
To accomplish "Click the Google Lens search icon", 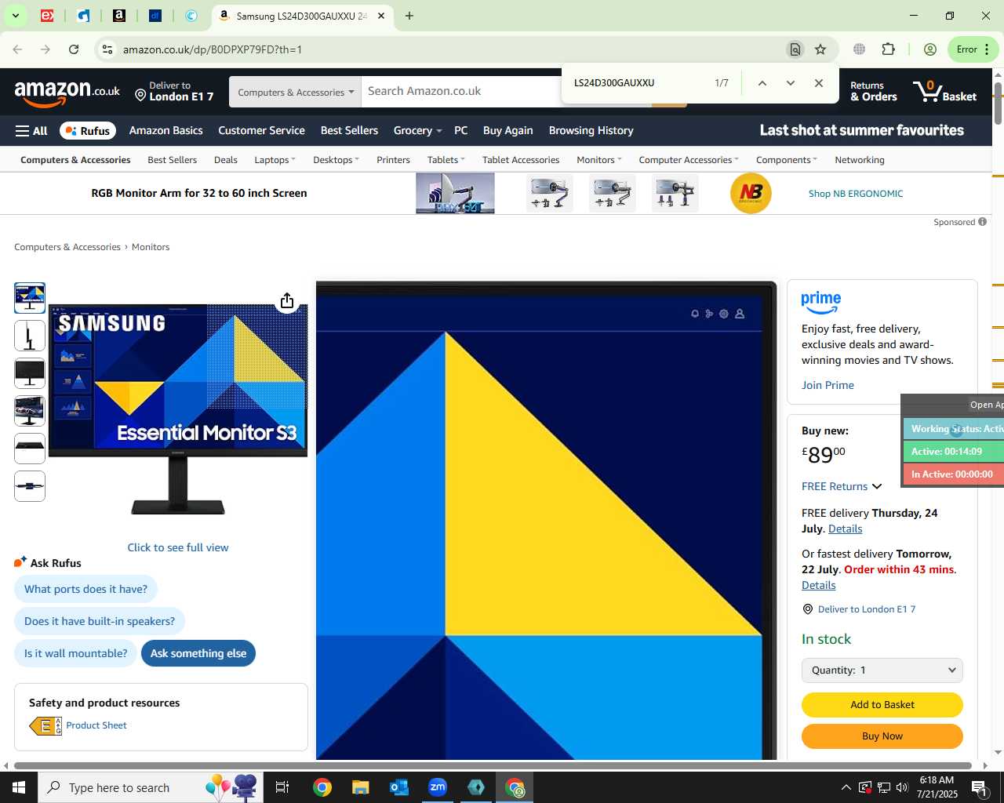I will [795, 49].
